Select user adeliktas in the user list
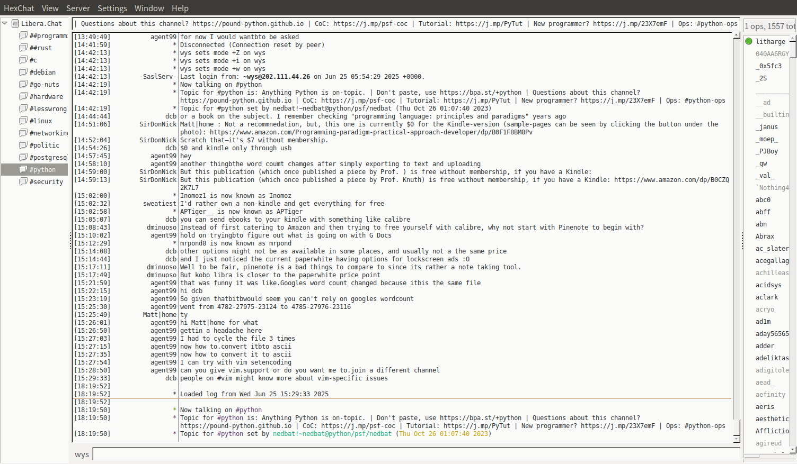Viewport: 797px width, 464px height. point(772,358)
